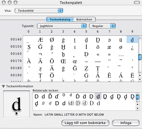Switch to the Teckenkatalog tab
The height and width of the screenshot is (129, 142).
point(60,20)
